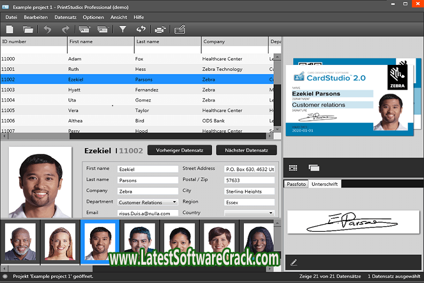
Task: Click table horizontal scrollbar right arrow
Action: [270, 136]
